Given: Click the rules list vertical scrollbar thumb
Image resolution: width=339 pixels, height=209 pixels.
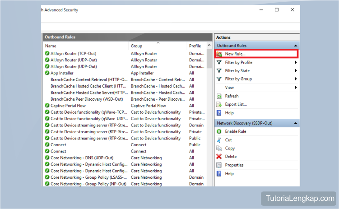Looking at the screenshot, I should tap(209, 59).
